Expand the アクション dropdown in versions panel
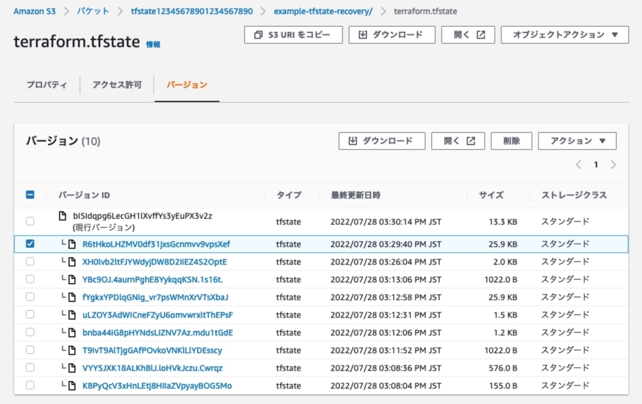Screen dimensions: 642x404 coord(577,141)
